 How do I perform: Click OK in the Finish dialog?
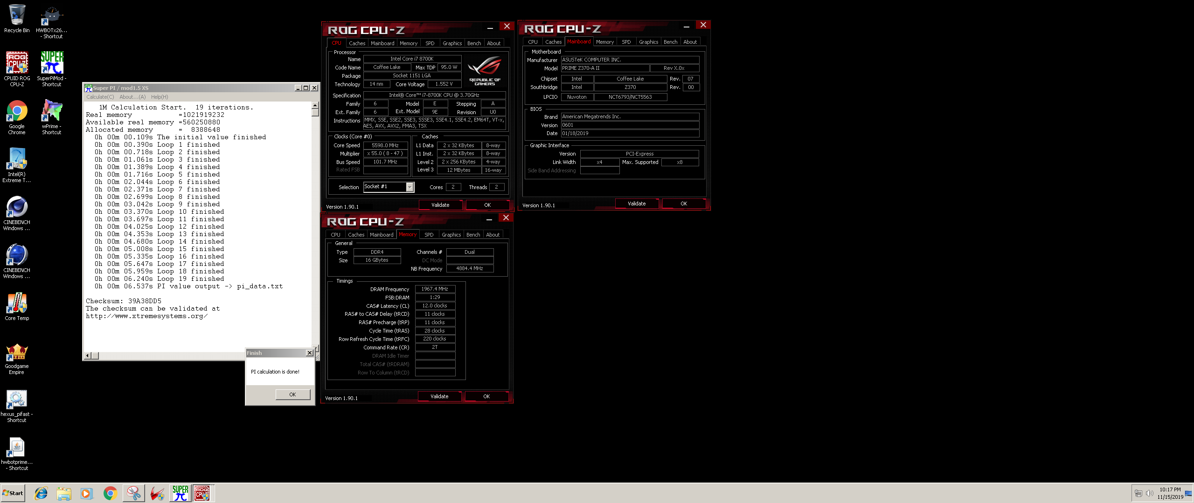click(x=292, y=394)
